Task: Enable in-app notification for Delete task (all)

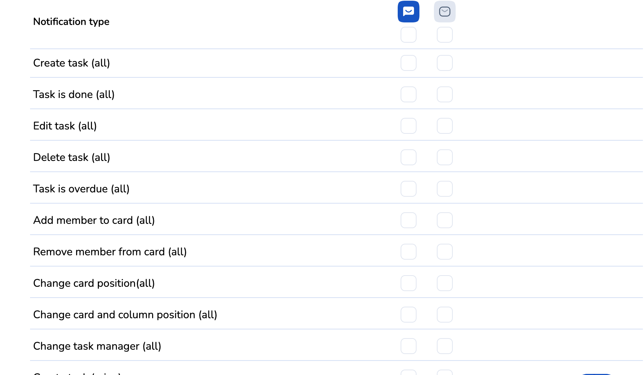Action: coord(408,157)
